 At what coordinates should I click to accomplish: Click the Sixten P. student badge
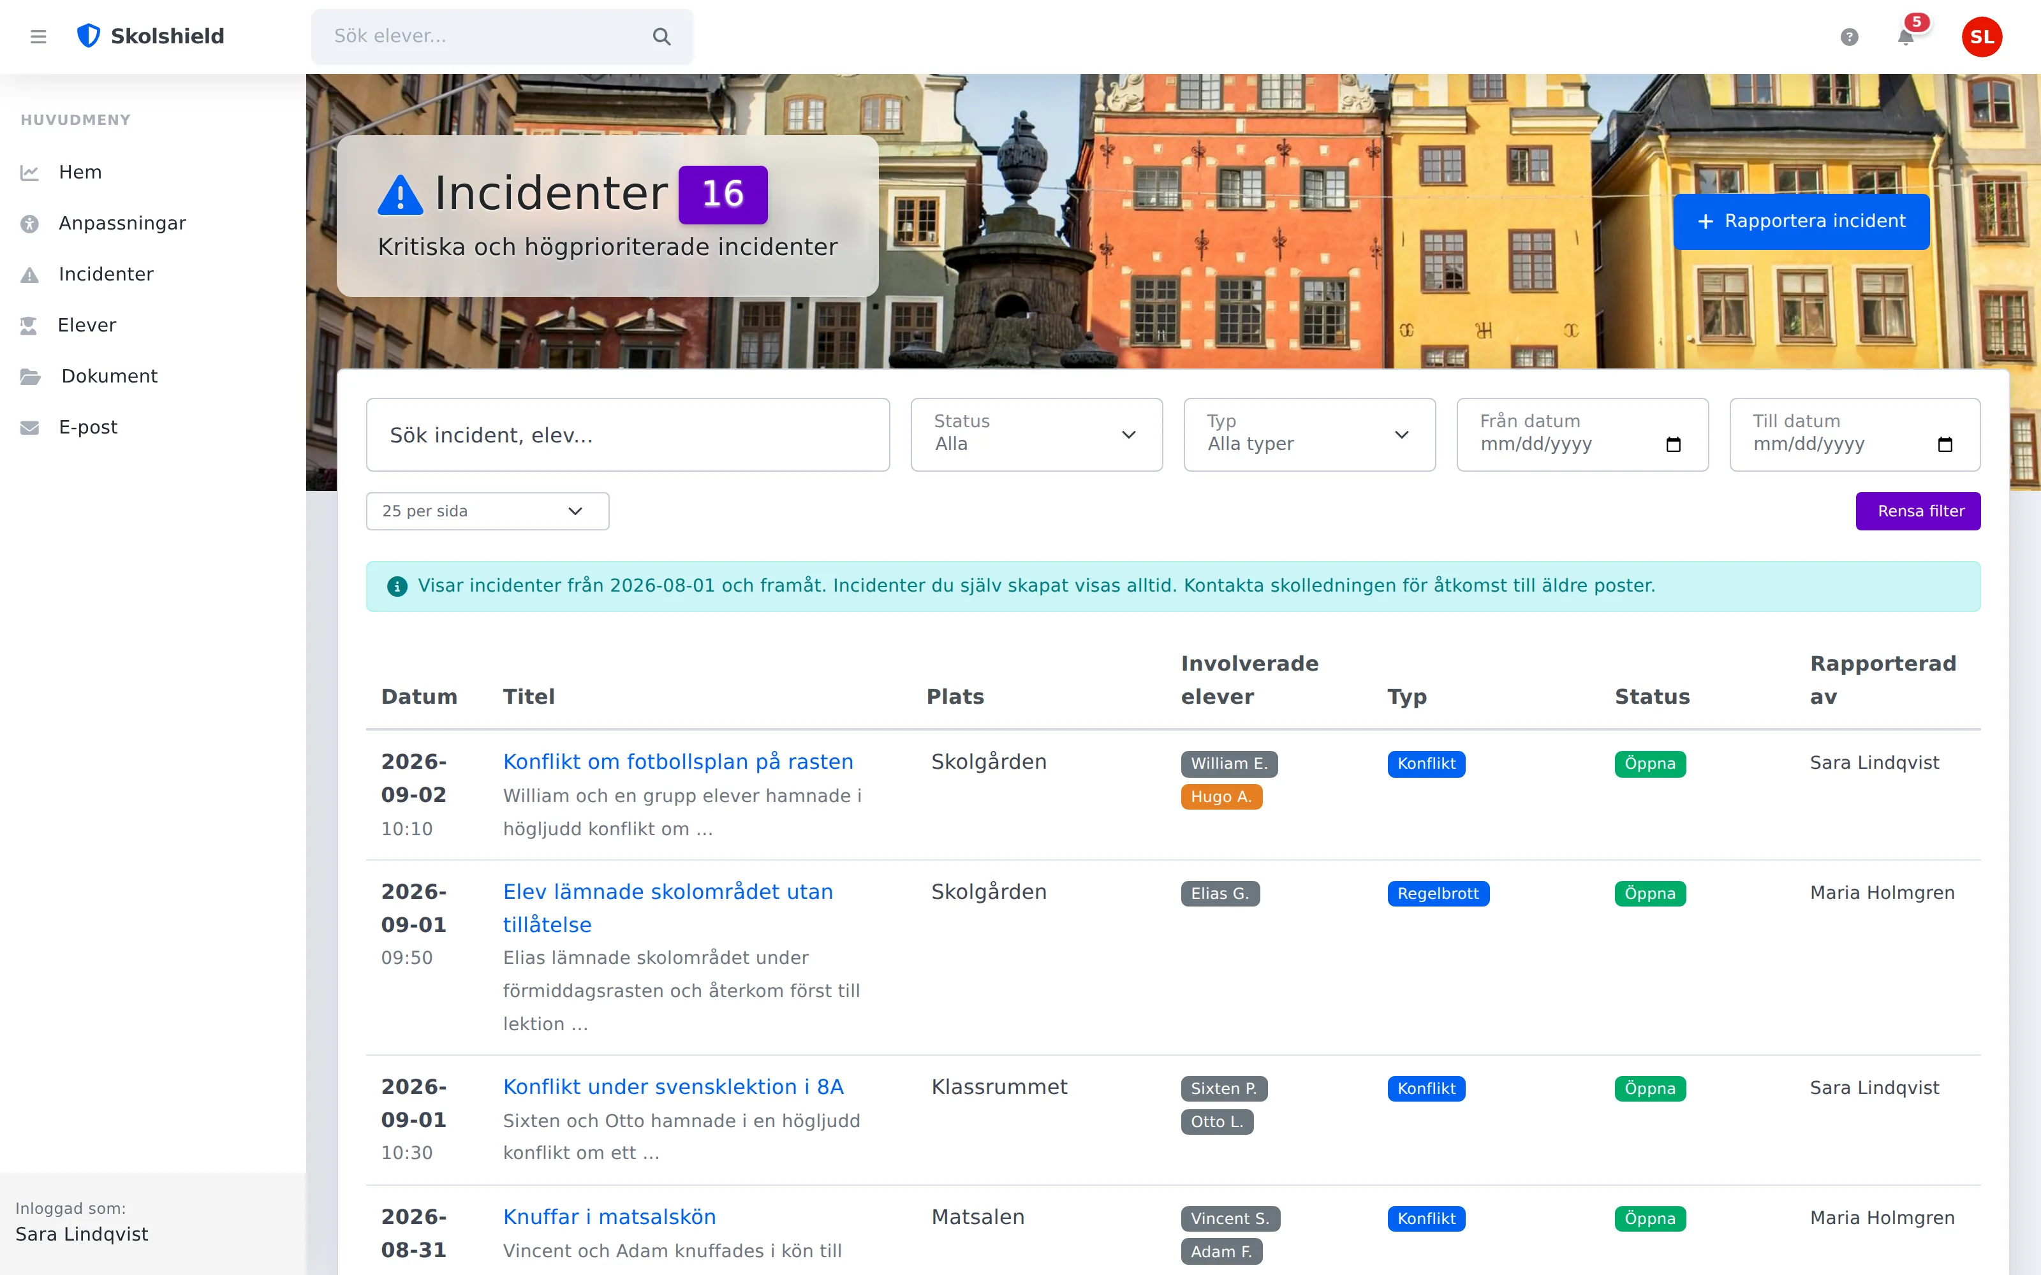[x=1225, y=1089]
